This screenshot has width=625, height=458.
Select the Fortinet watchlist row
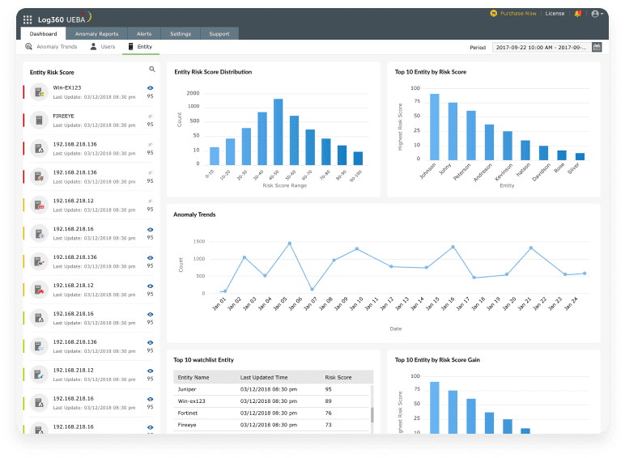tap(272, 413)
